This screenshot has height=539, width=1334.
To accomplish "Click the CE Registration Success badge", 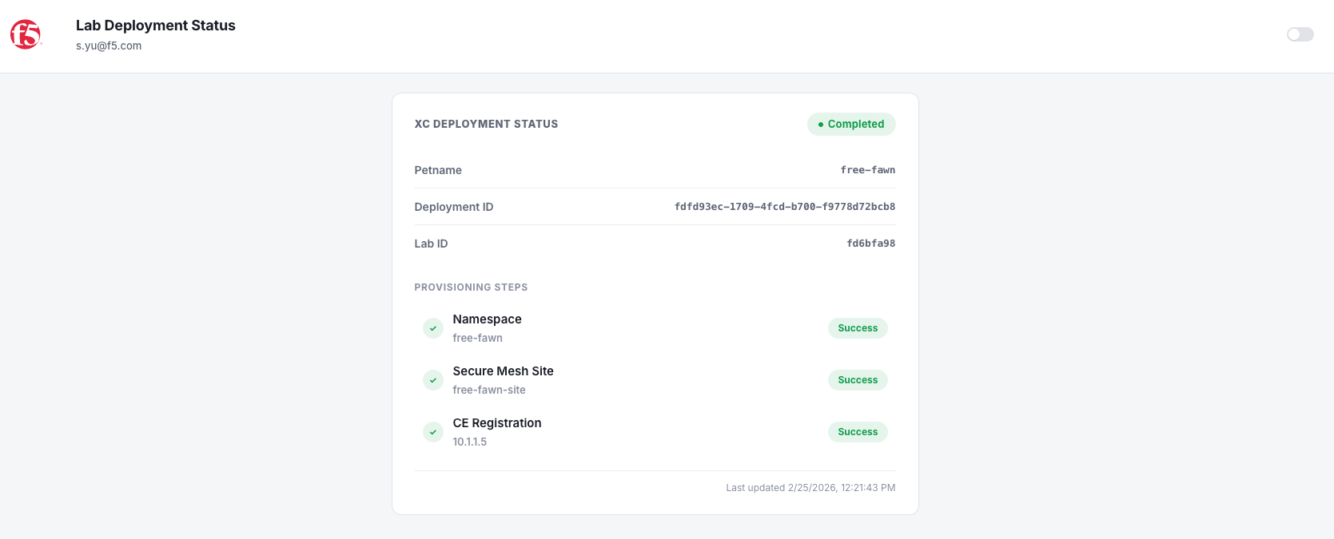I will (x=858, y=432).
